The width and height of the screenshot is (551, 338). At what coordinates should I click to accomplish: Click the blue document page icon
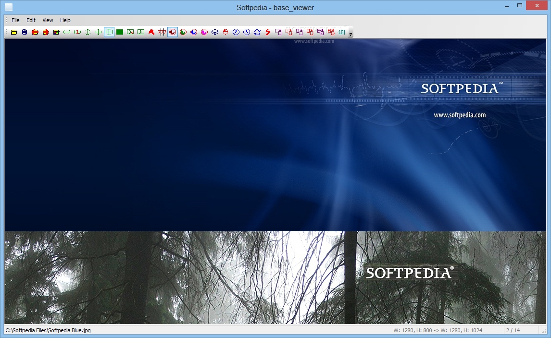pyautogui.click(x=25, y=32)
